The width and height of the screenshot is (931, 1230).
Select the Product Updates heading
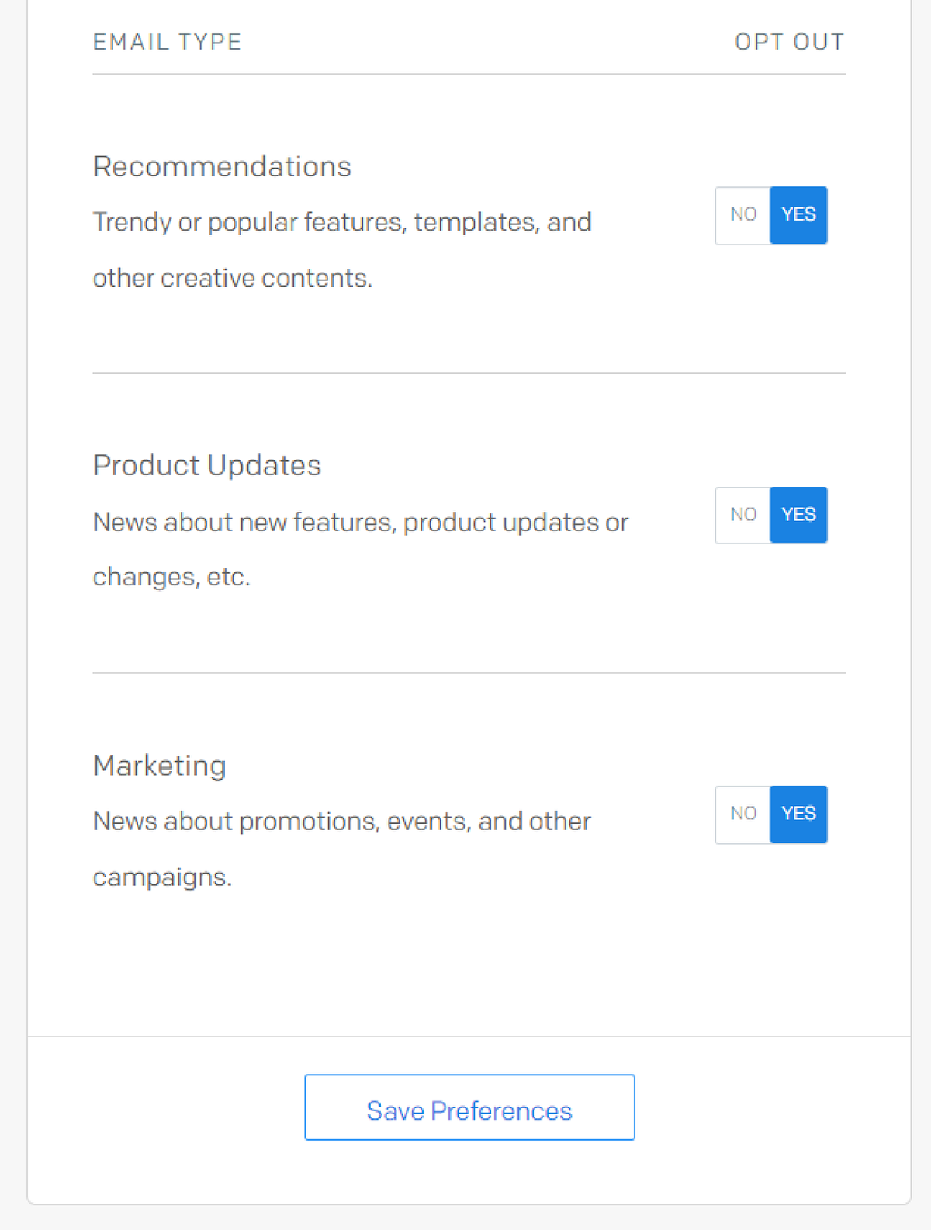click(x=206, y=466)
